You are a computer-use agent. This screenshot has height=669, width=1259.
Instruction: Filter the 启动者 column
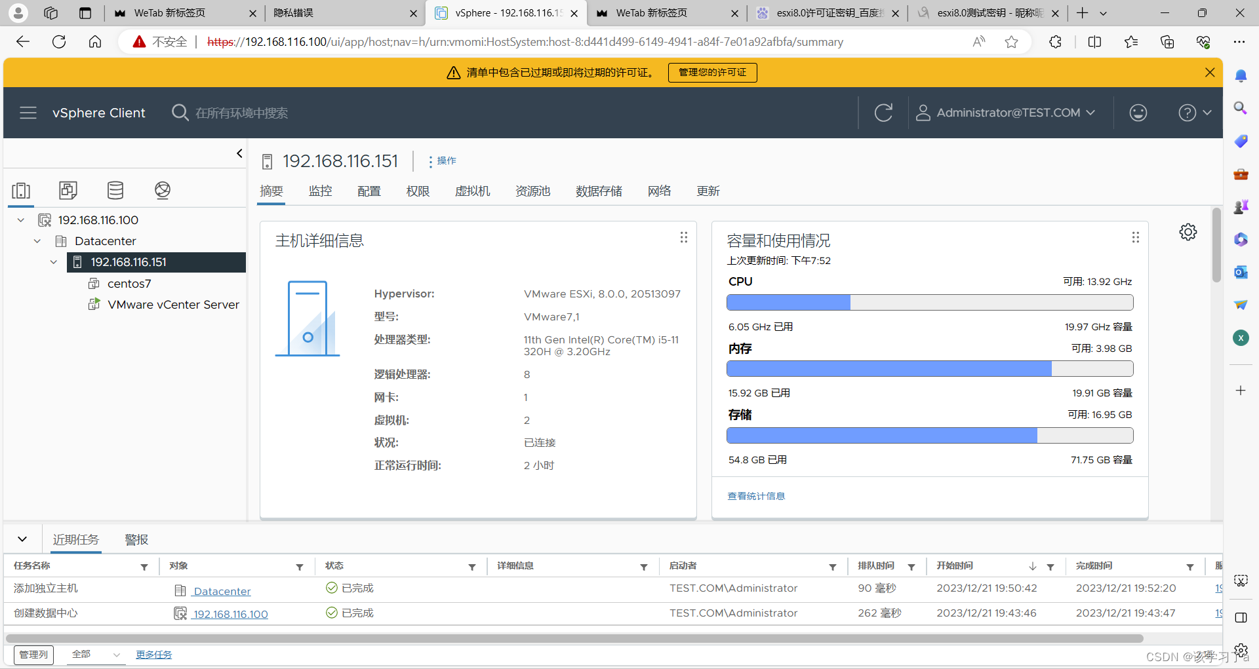pyautogui.click(x=833, y=567)
